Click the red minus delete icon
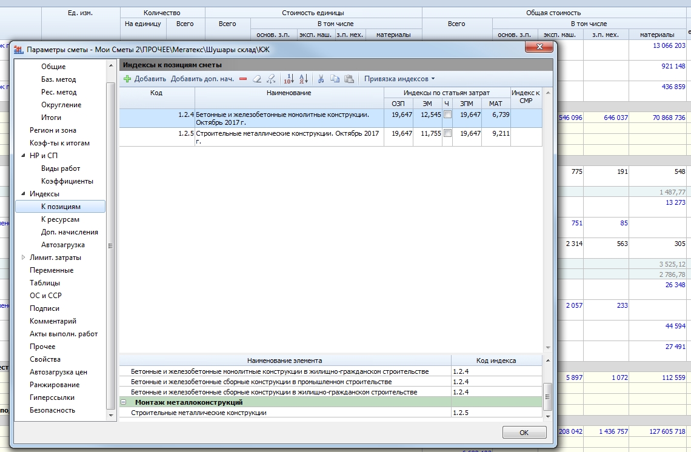The image size is (691, 452). [243, 79]
